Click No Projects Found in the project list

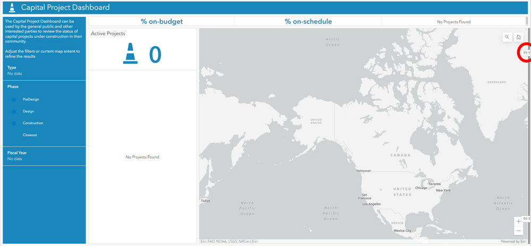point(142,157)
